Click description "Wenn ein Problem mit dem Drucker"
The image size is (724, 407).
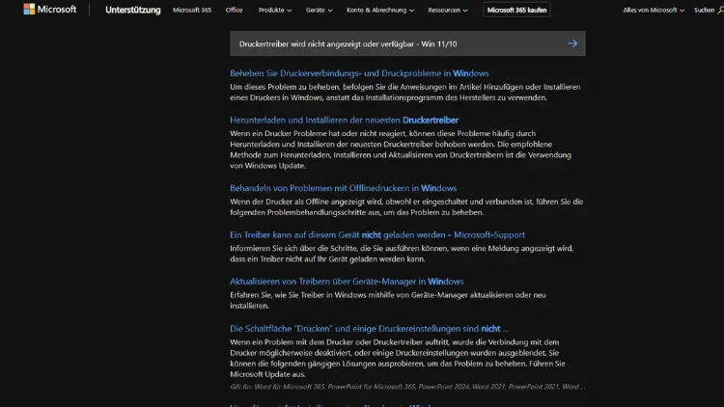pyautogui.click(x=398, y=358)
